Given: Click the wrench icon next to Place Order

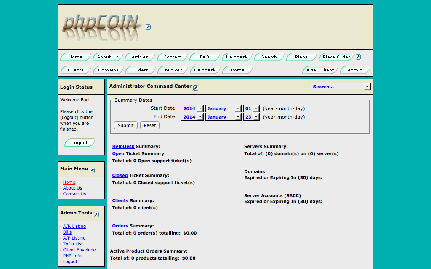Looking at the screenshot, I should (x=358, y=57).
